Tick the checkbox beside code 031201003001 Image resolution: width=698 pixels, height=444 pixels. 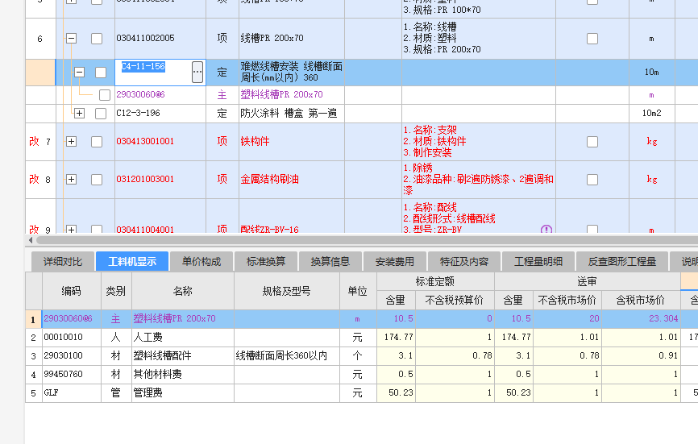[x=97, y=180]
